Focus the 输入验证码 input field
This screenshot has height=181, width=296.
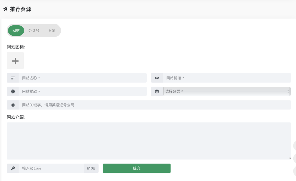point(51,168)
